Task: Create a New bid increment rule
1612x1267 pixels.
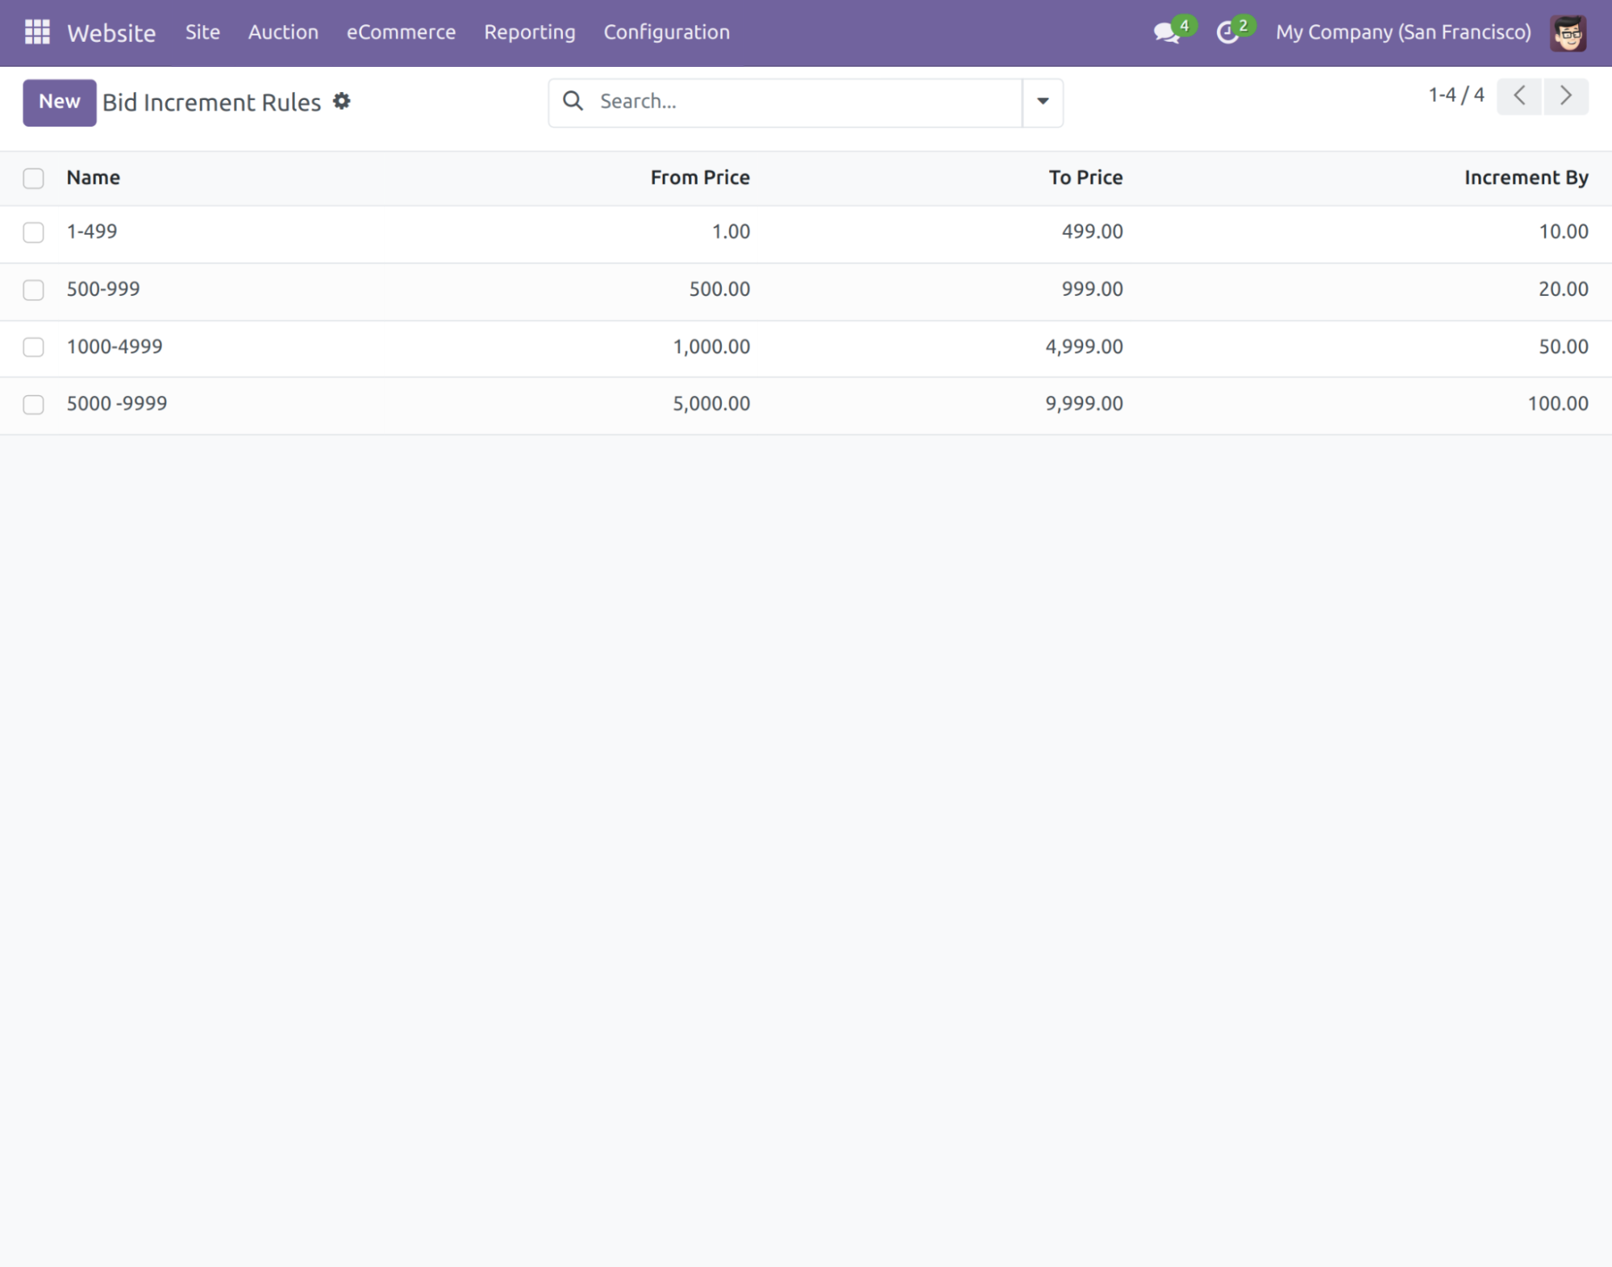Action: 60,102
